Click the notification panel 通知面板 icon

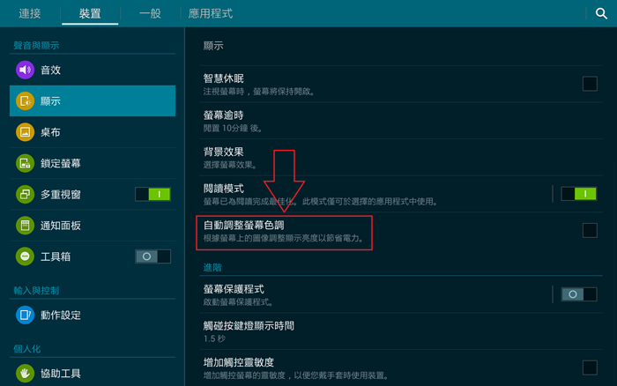(x=25, y=226)
